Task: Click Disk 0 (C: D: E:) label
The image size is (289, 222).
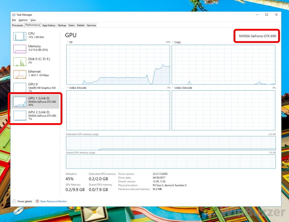Action: 39,59
